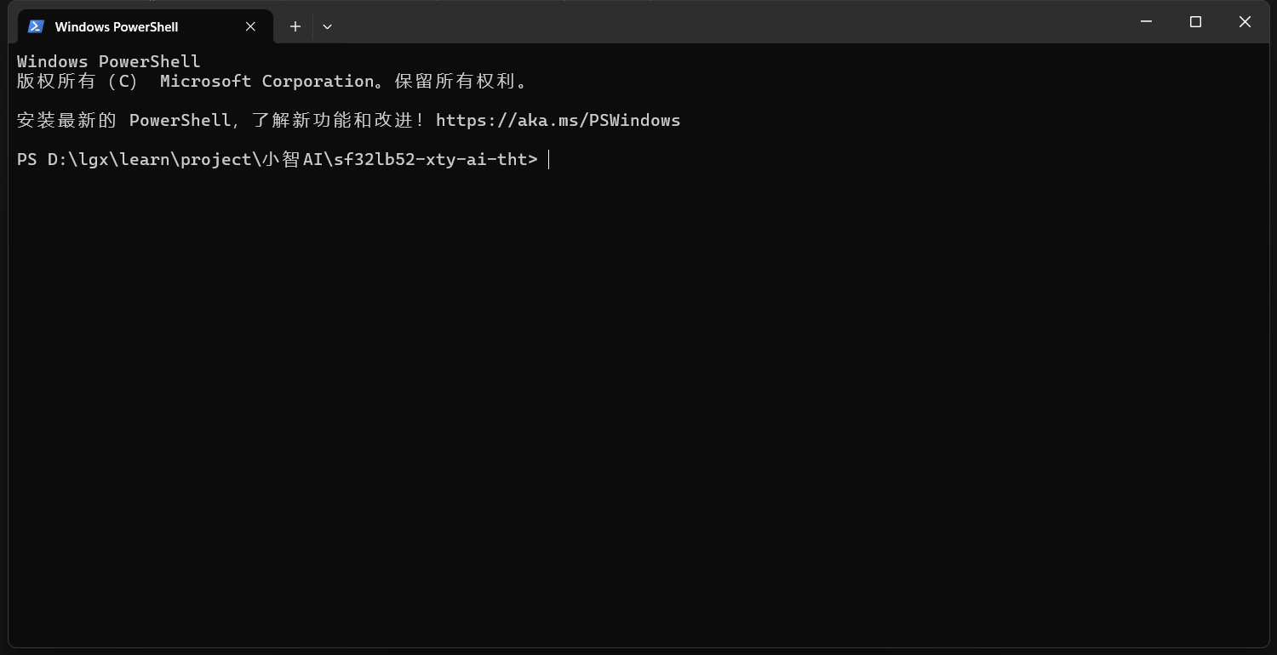Maximize the terminal window

(x=1195, y=22)
